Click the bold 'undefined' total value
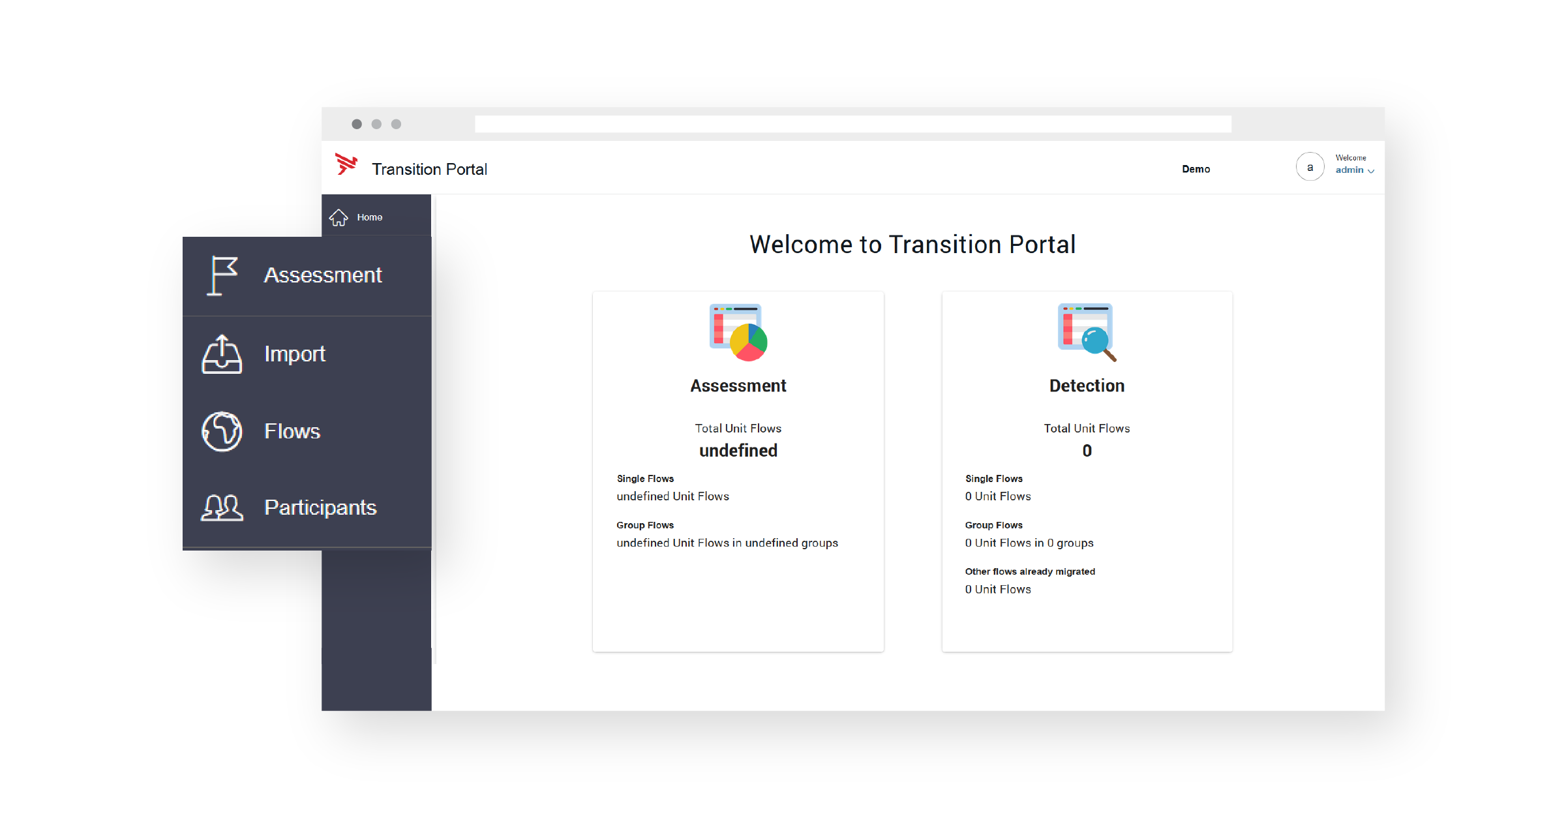This screenshot has width=1566, height=818. click(x=738, y=451)
